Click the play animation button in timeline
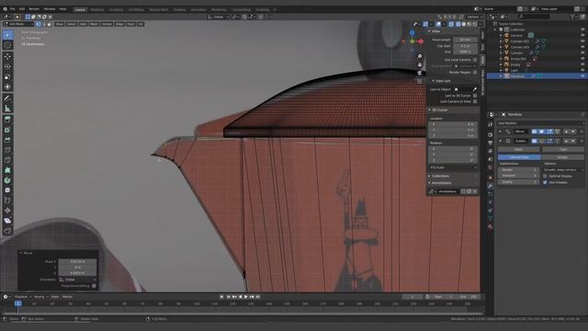Screen dimensions: 588x331 click(246, 297)
